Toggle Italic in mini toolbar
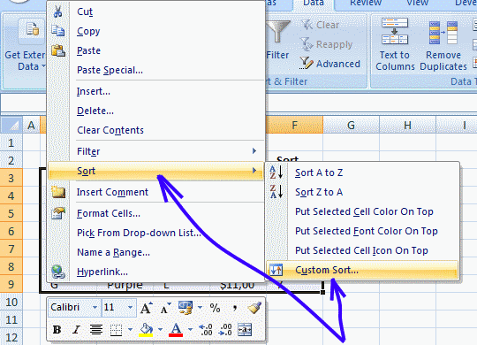This screenshot has height=345, width=477. pos(76,329)
